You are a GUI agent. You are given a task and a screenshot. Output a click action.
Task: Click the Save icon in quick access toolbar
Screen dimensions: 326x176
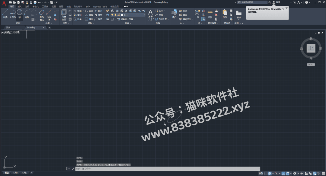tap(18, 2)
